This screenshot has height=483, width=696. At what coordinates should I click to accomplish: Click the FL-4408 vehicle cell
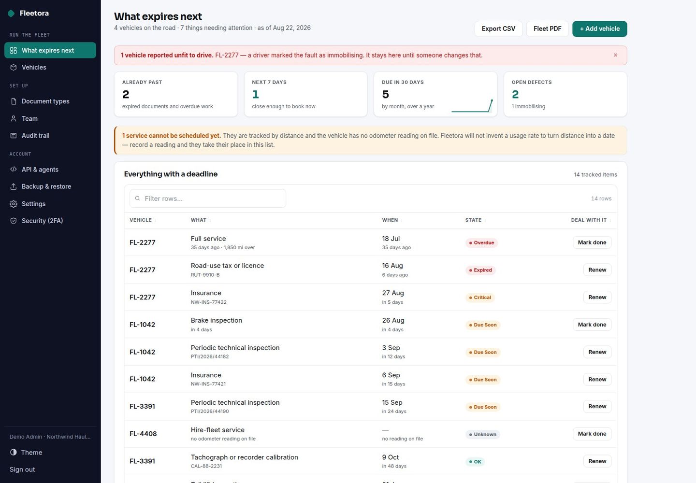(143, 434)
